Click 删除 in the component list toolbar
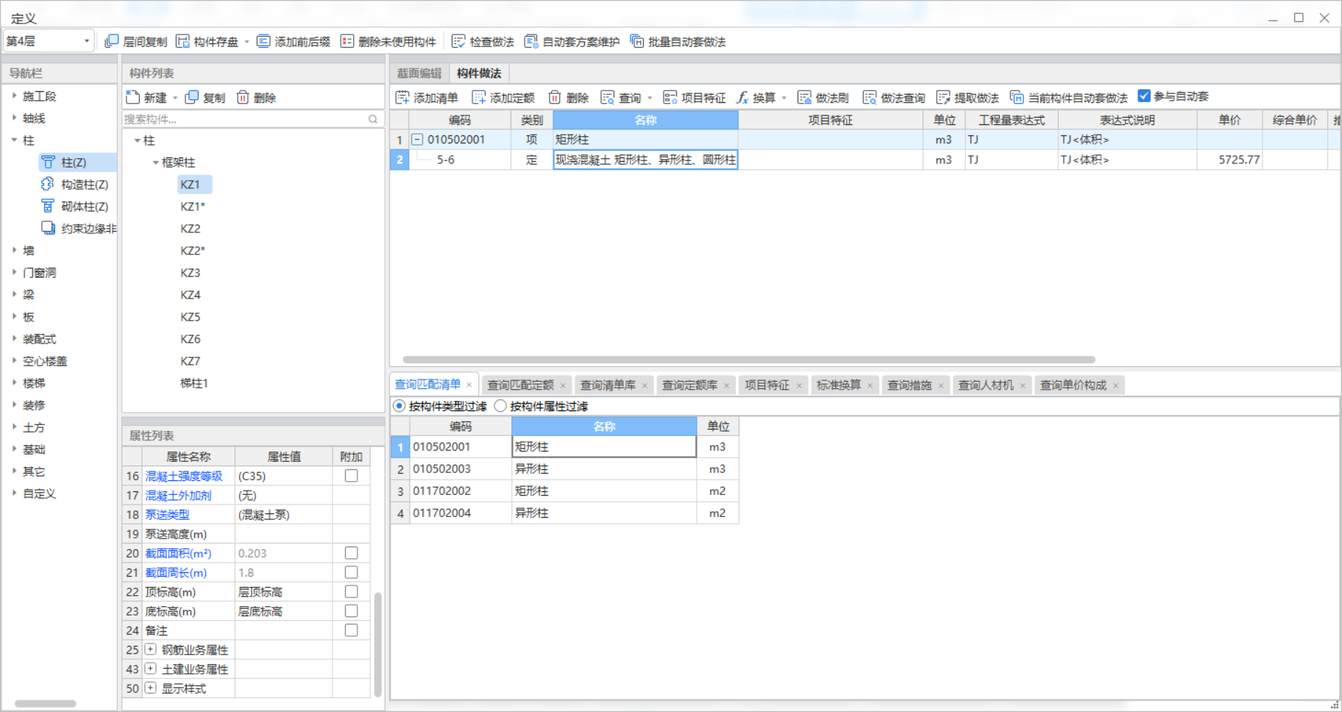This screenshot has height=712, width=1342. point(256,97)
